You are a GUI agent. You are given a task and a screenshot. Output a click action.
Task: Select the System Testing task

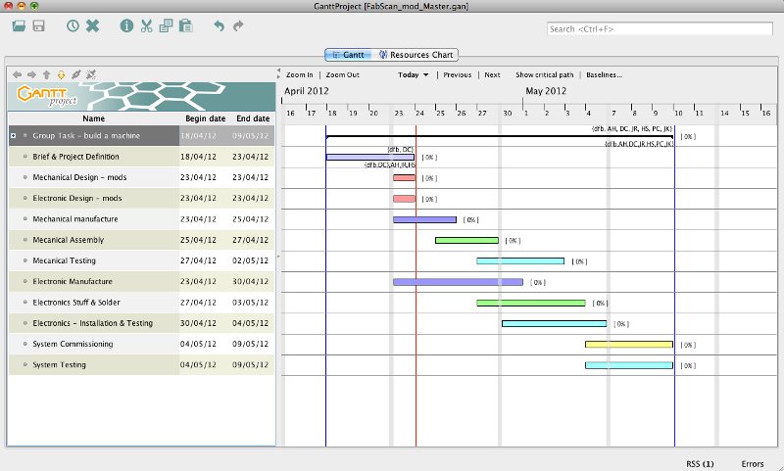[141, 364]
